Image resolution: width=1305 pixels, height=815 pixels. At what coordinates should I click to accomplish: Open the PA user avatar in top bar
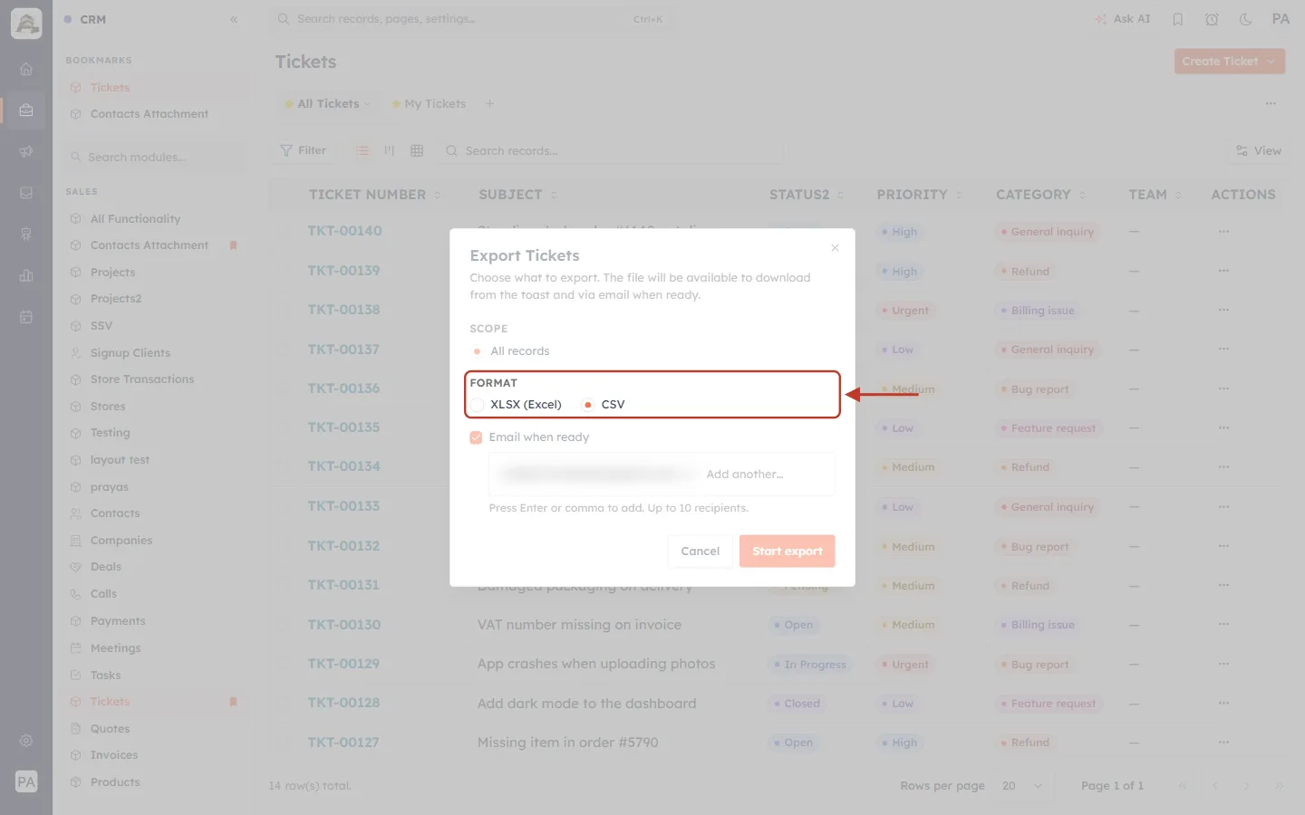pyautogui.click(x=1281, y=19)
